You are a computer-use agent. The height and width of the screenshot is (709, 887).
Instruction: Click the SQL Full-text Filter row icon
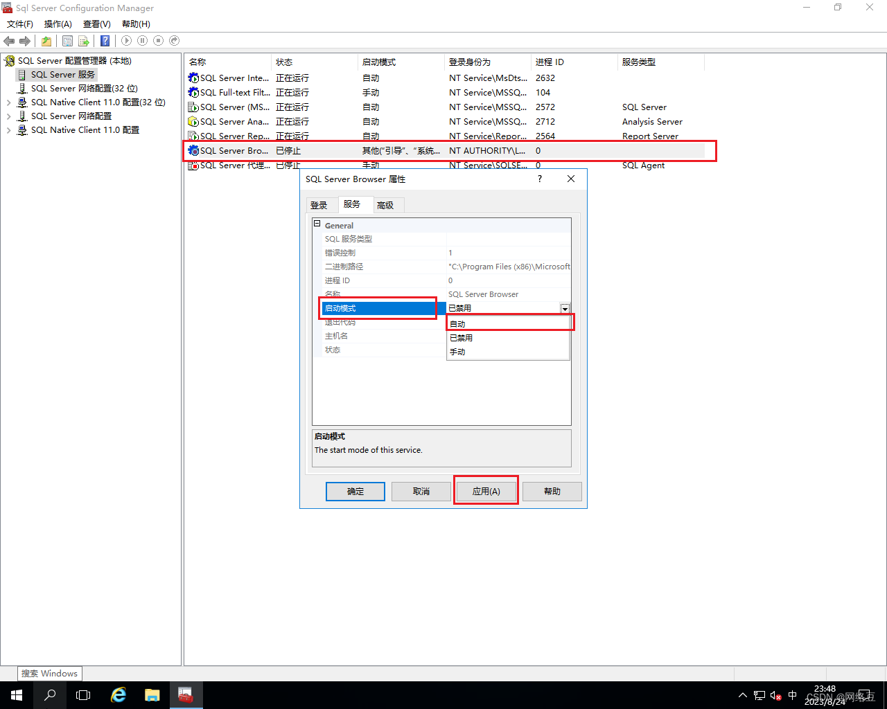[x=193, y=93]
